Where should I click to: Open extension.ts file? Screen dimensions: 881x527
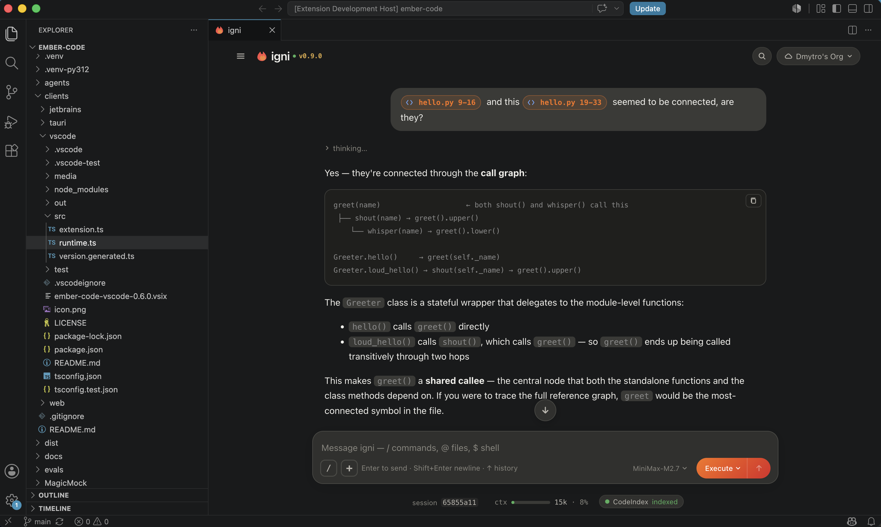coord(117,230)
